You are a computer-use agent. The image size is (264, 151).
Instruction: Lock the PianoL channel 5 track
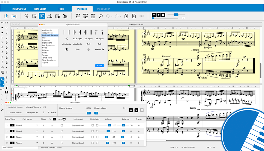point(62,137)
